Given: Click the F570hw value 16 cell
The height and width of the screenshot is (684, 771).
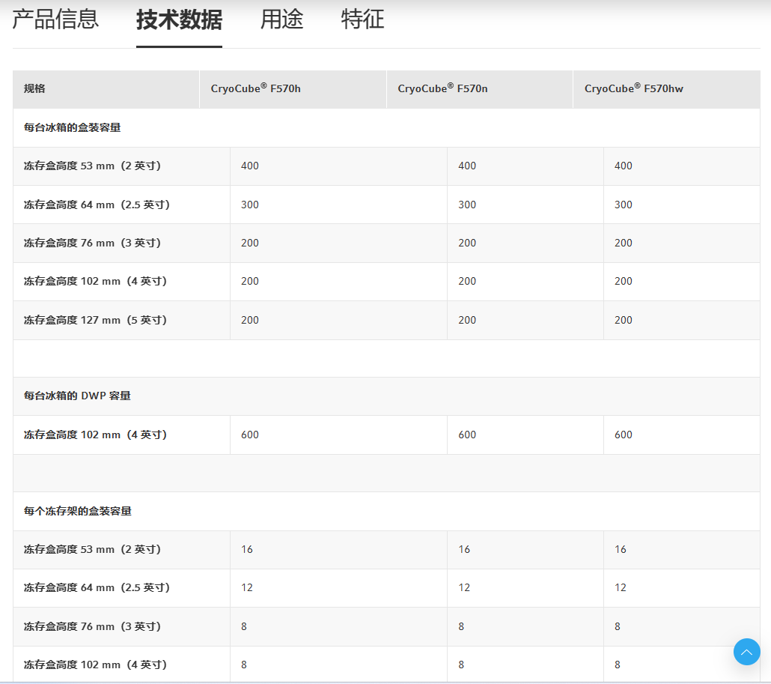Looking at the screenshot, I should click(682, 549).
